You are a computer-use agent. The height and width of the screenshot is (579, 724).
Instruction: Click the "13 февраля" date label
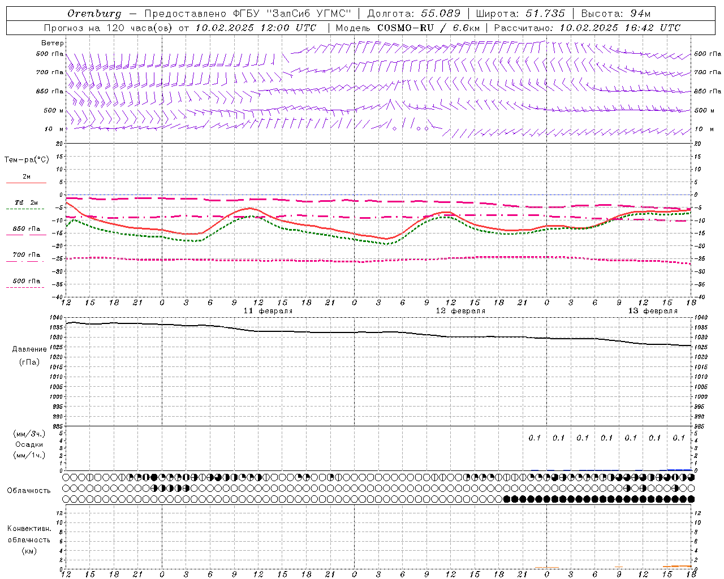point(653,311)
